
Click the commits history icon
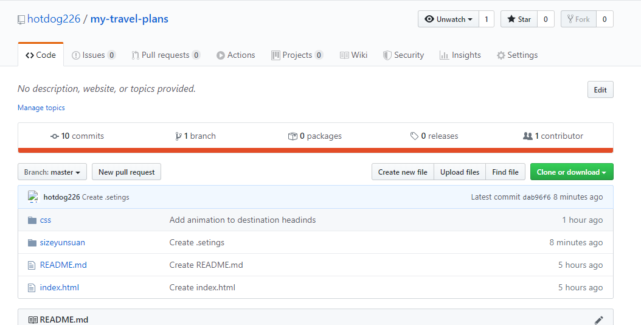point(55,136)
